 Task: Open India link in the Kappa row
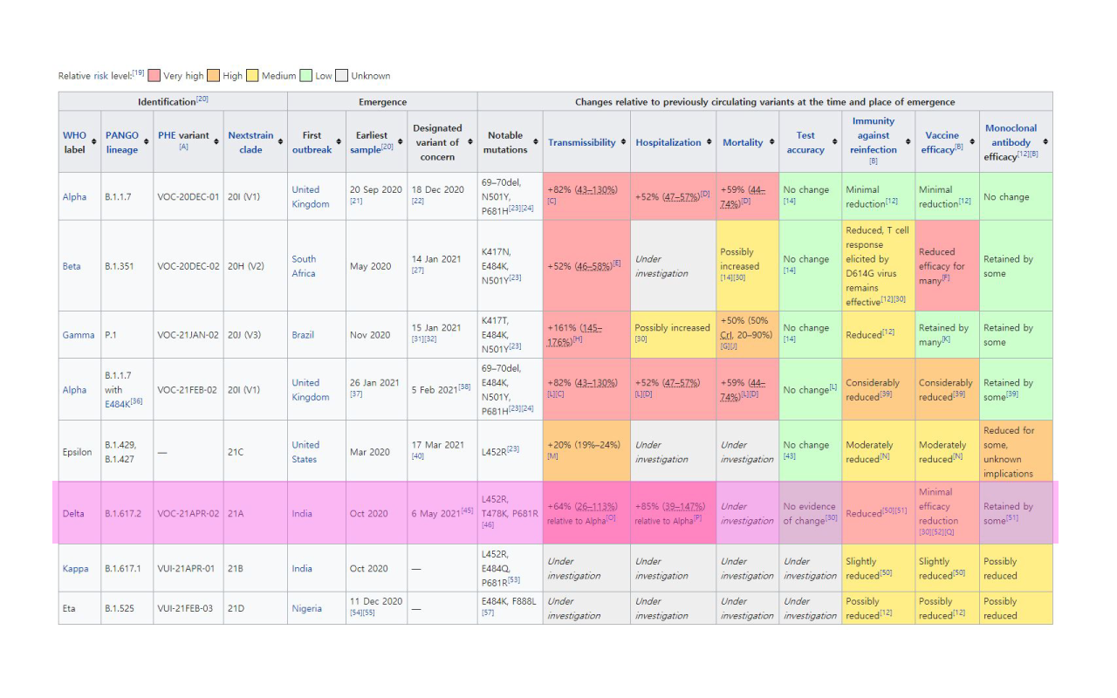302,568
